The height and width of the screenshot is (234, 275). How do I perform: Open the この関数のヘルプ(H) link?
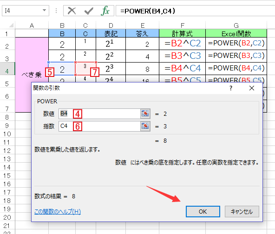pos(58,212)
